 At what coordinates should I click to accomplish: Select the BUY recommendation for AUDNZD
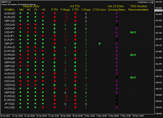[133, 78]
